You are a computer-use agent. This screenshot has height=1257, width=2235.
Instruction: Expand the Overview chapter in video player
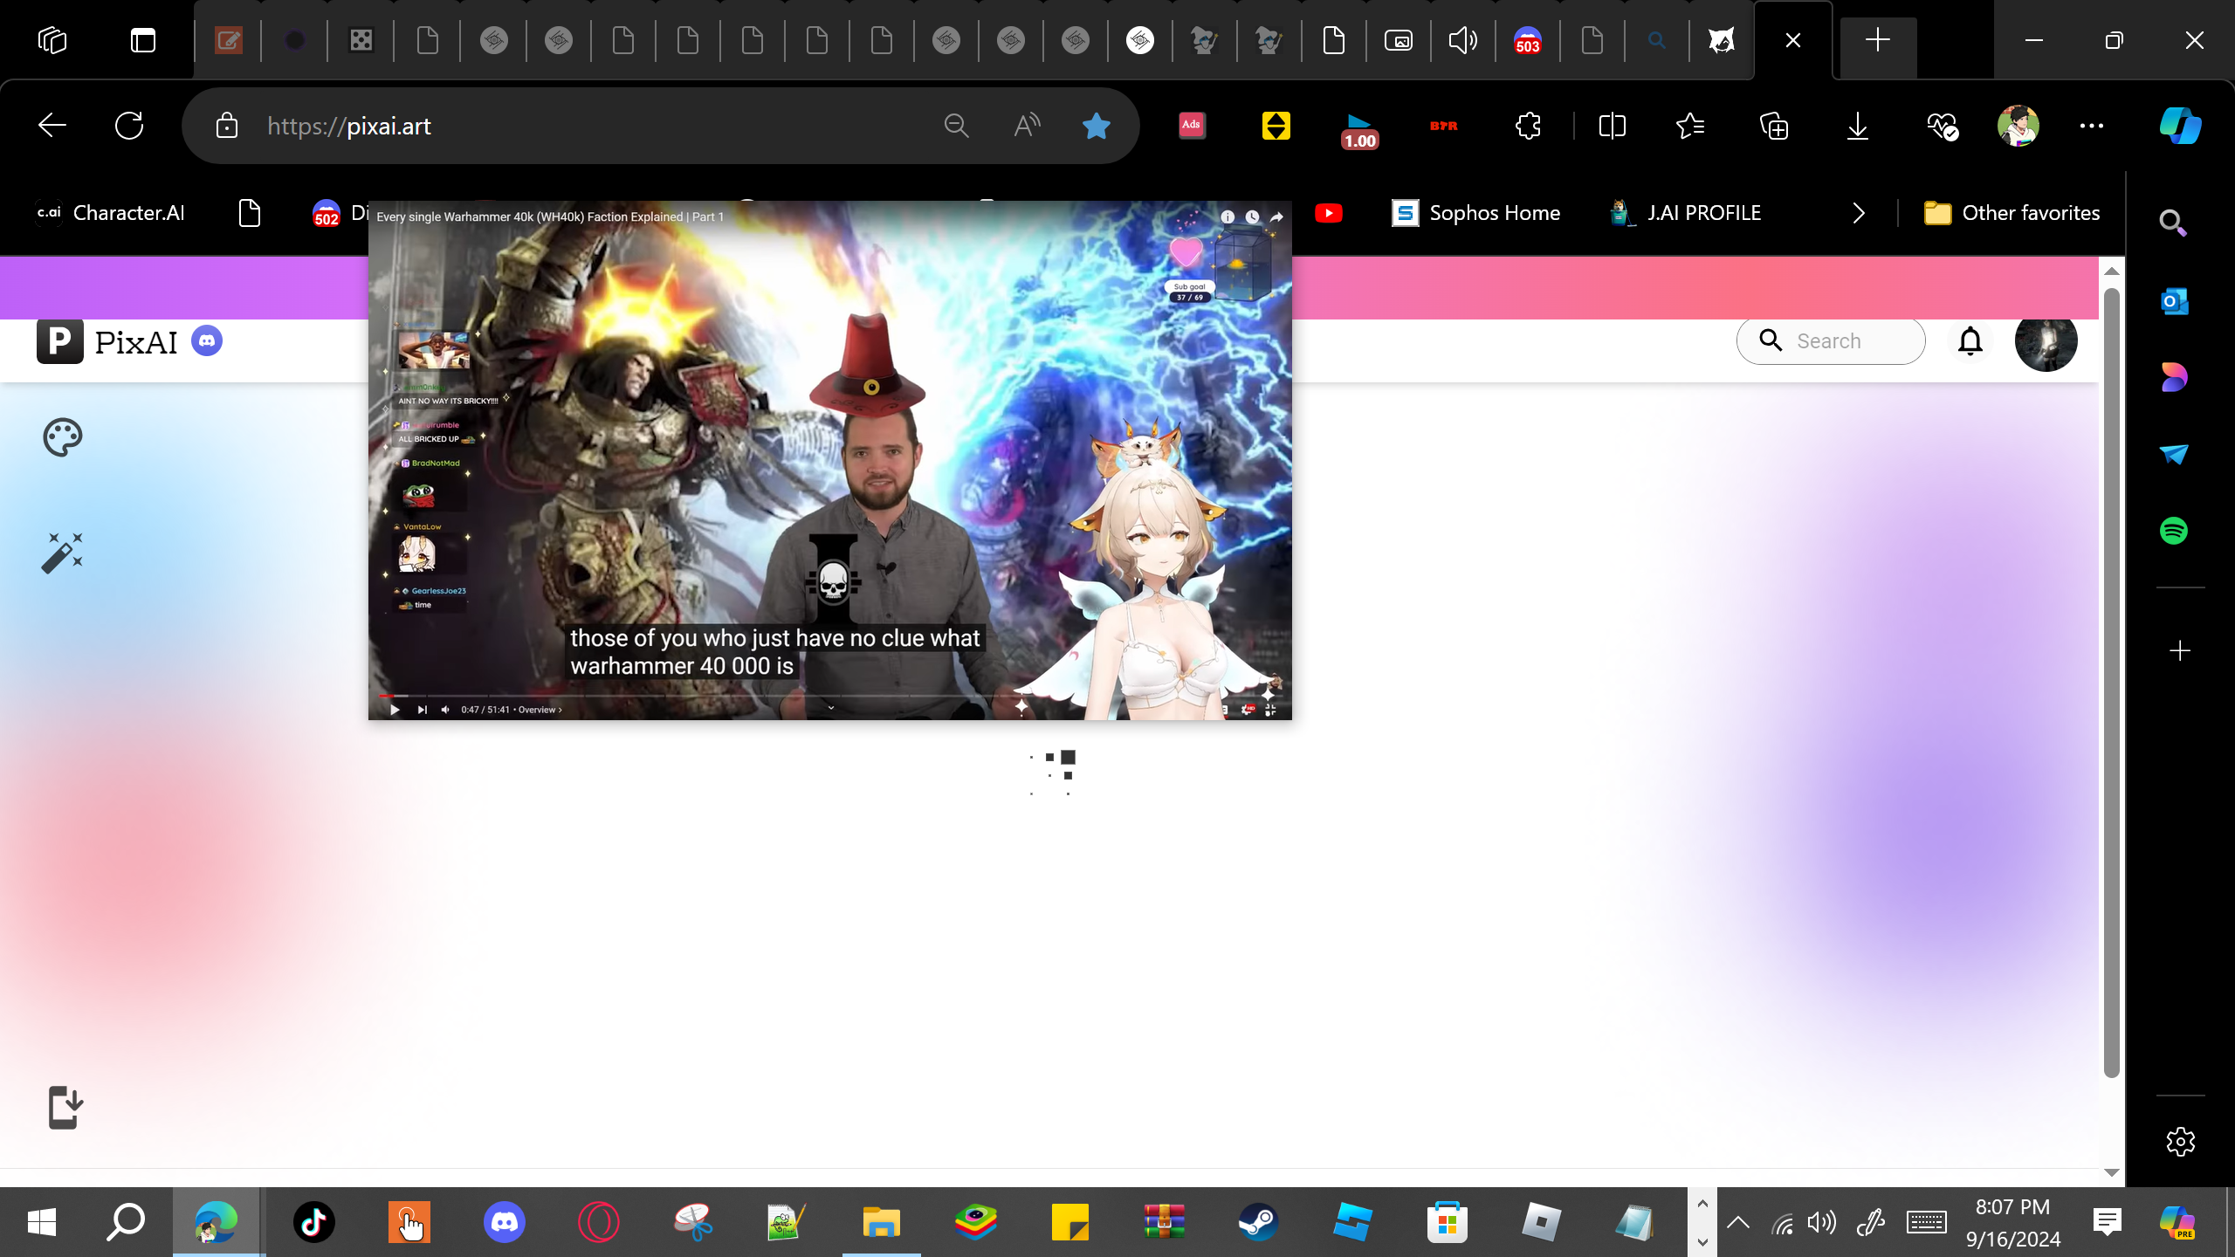(x=540, y=710)
